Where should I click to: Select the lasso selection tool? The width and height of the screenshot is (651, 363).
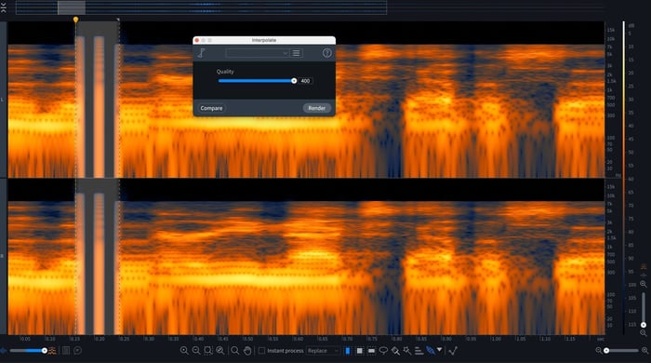383,351
